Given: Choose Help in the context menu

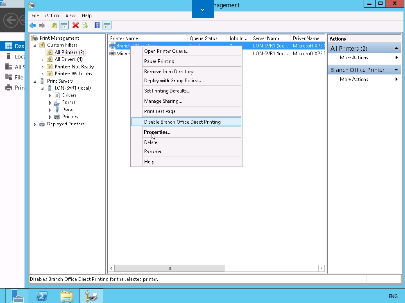Looking at the screenshot, I should pos(186,162).
